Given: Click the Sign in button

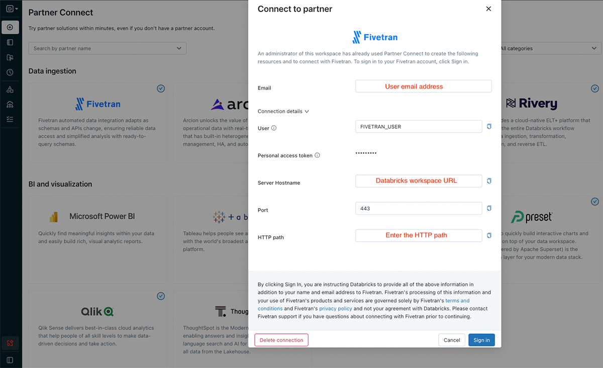Looking at the screenshot, I should click(481, 340).
